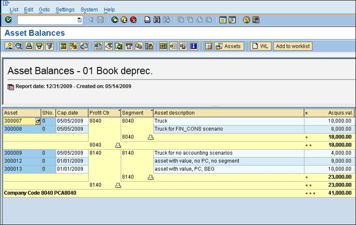Select the SNo. column header
The image size is (356, 225).
pyautogui.click(x=49, y=113)
